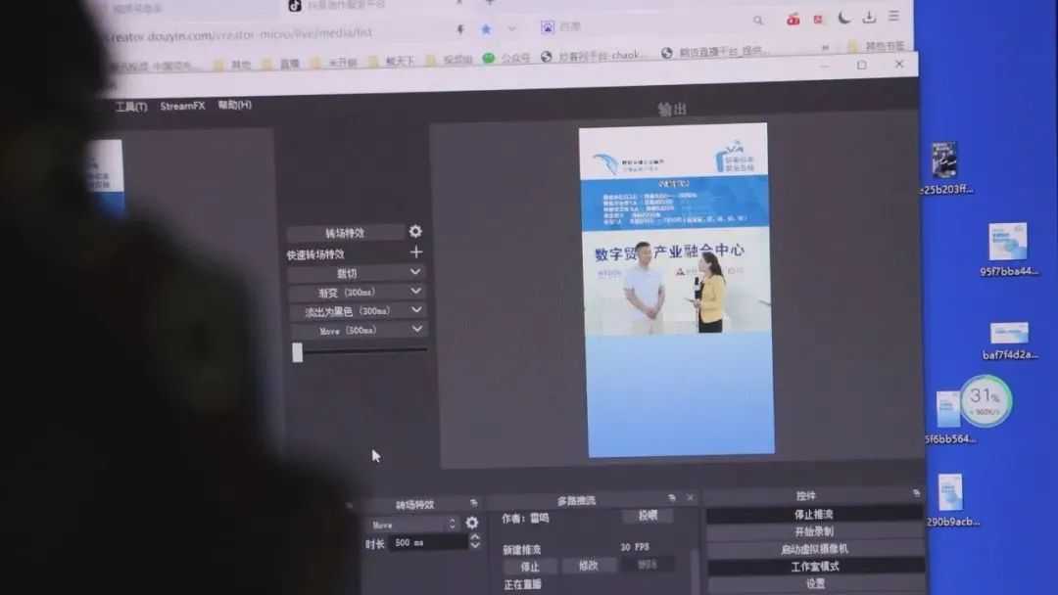Open the transition properties gear beside 转场特效
Viewport: 1058px width, 595px height.
pyautogui.click(x=415, y=231)
